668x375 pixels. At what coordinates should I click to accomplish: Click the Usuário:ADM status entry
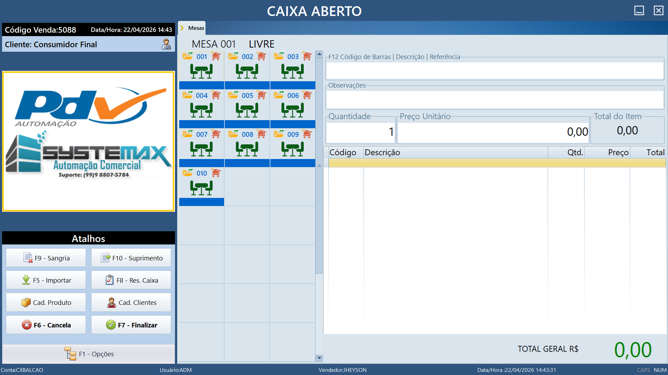(x=176, y=370)
